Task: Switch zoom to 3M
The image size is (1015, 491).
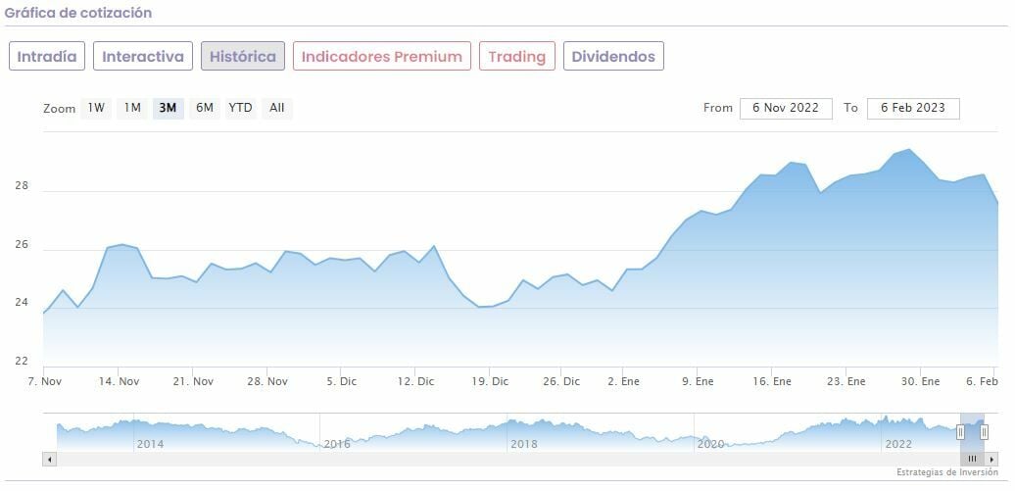Action: tap(168, 108)
